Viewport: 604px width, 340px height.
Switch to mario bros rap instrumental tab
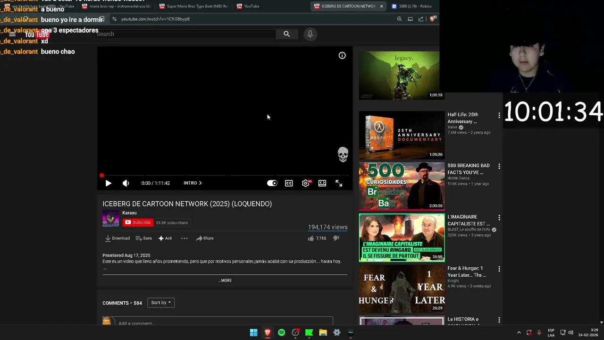pyautogui.click(x=117, y=6)
